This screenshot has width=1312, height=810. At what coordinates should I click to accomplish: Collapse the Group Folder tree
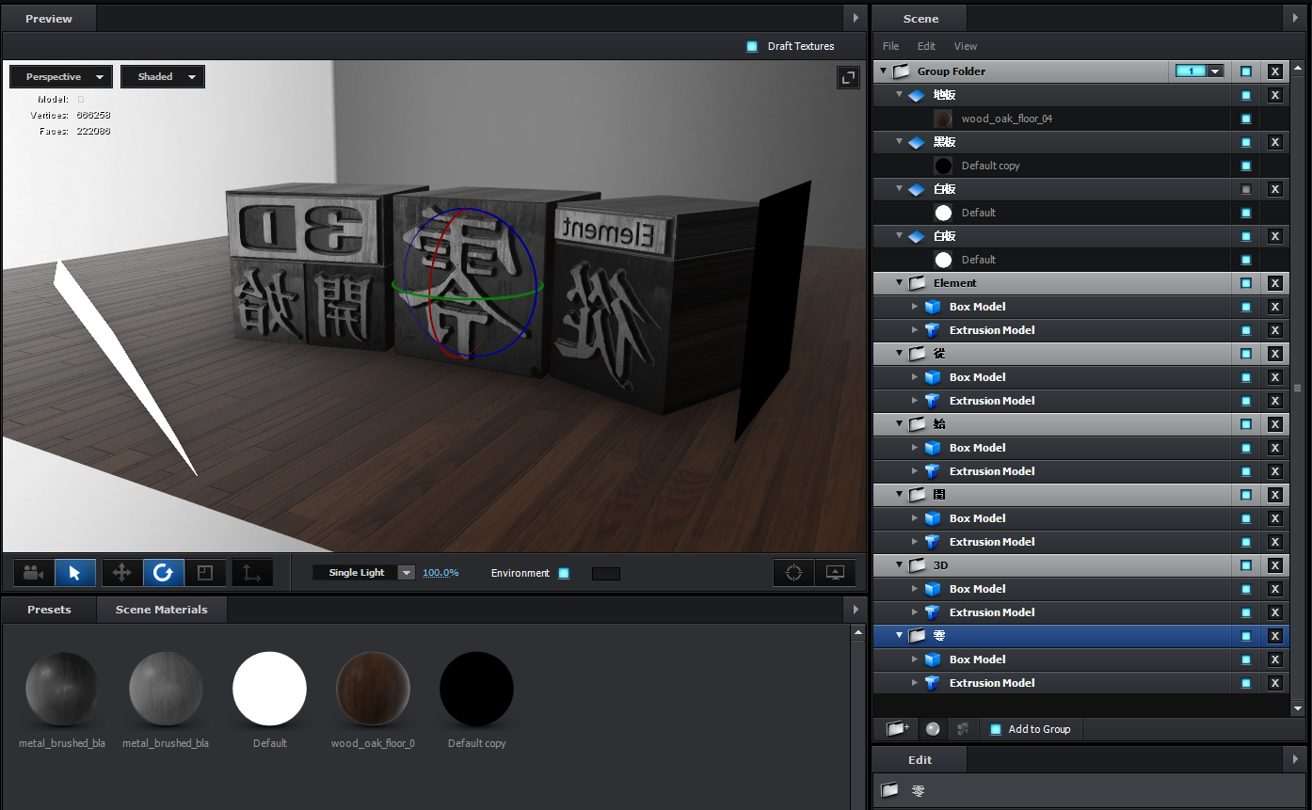[883, 71]
